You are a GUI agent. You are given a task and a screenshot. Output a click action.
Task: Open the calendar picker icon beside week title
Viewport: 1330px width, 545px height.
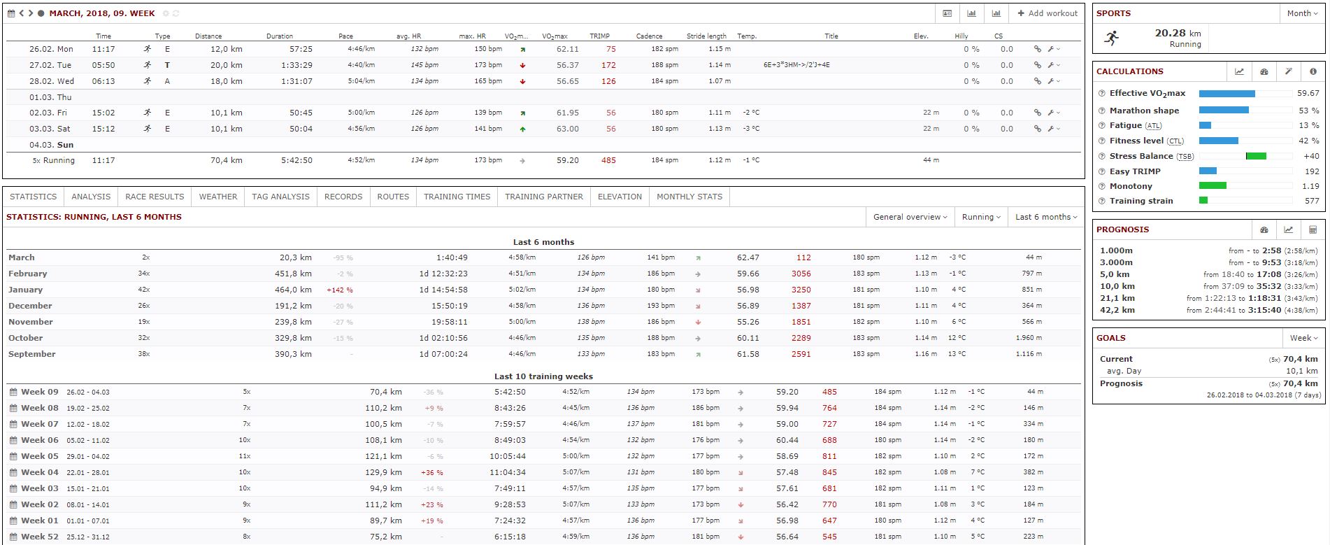(11, 13)
